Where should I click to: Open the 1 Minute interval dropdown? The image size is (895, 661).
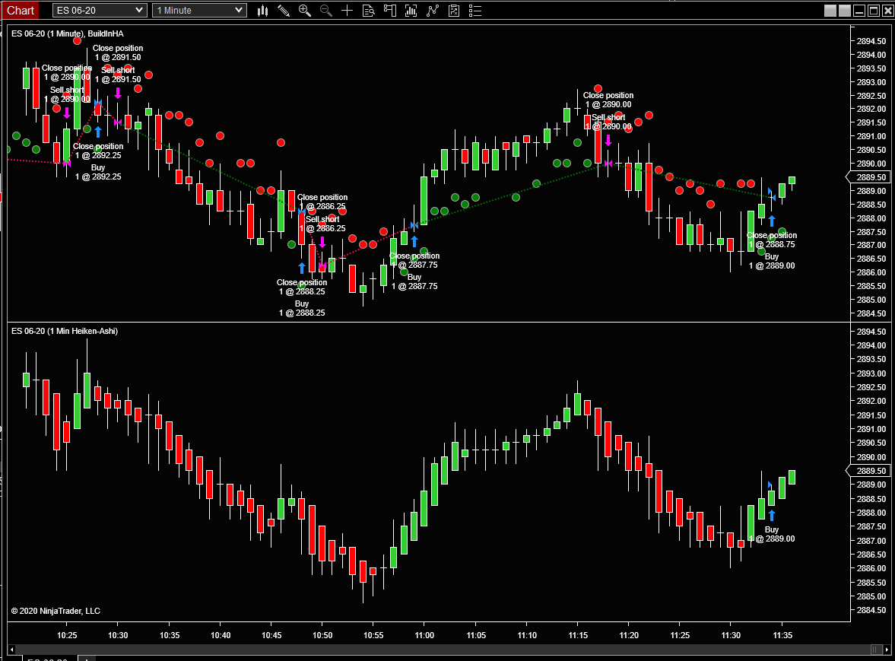click(x=199, y=11)
